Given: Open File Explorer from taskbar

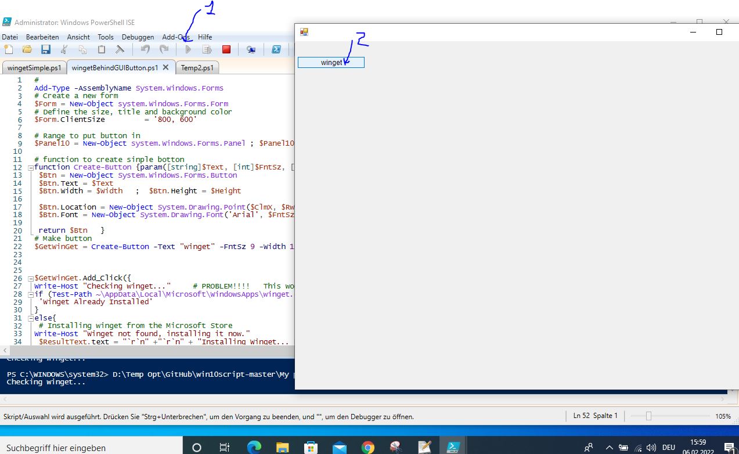Looking at the screenshot, I should pos(282,447).
